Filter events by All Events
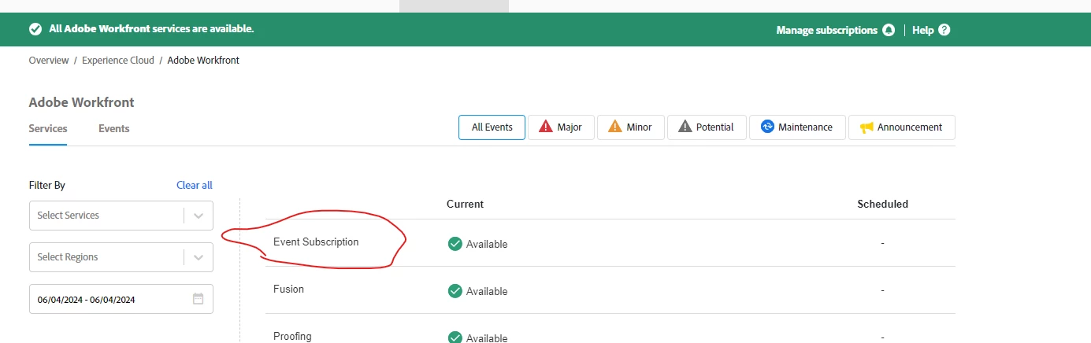 492,127
